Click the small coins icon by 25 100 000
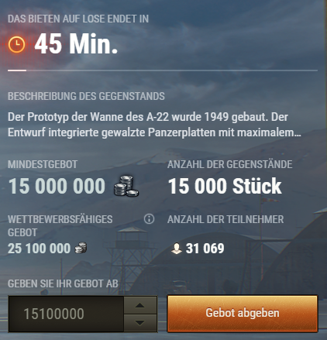Image resolution: width=327 pixels, height=340 pixels. (81, 248)
